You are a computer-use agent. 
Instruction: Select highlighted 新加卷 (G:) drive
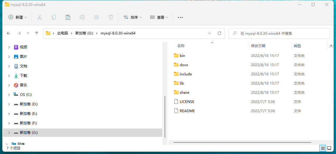point(83,133)
